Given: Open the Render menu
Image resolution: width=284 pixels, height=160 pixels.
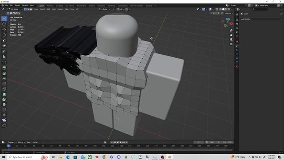Looking at the screenshot, I should [x=17, y=5].
